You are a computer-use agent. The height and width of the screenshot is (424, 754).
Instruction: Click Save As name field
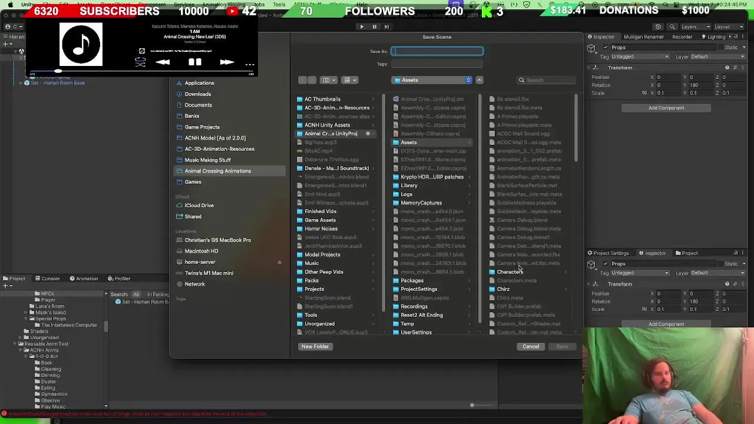click(x=438, y=51)
